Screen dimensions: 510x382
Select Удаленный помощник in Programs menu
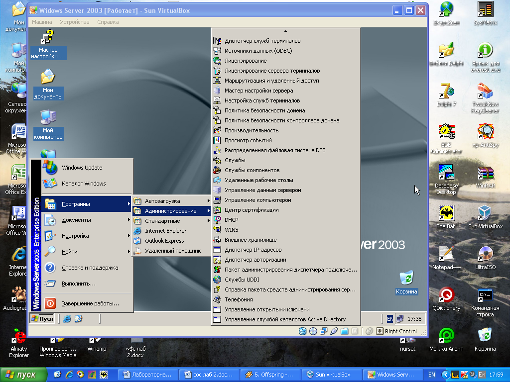171,251
